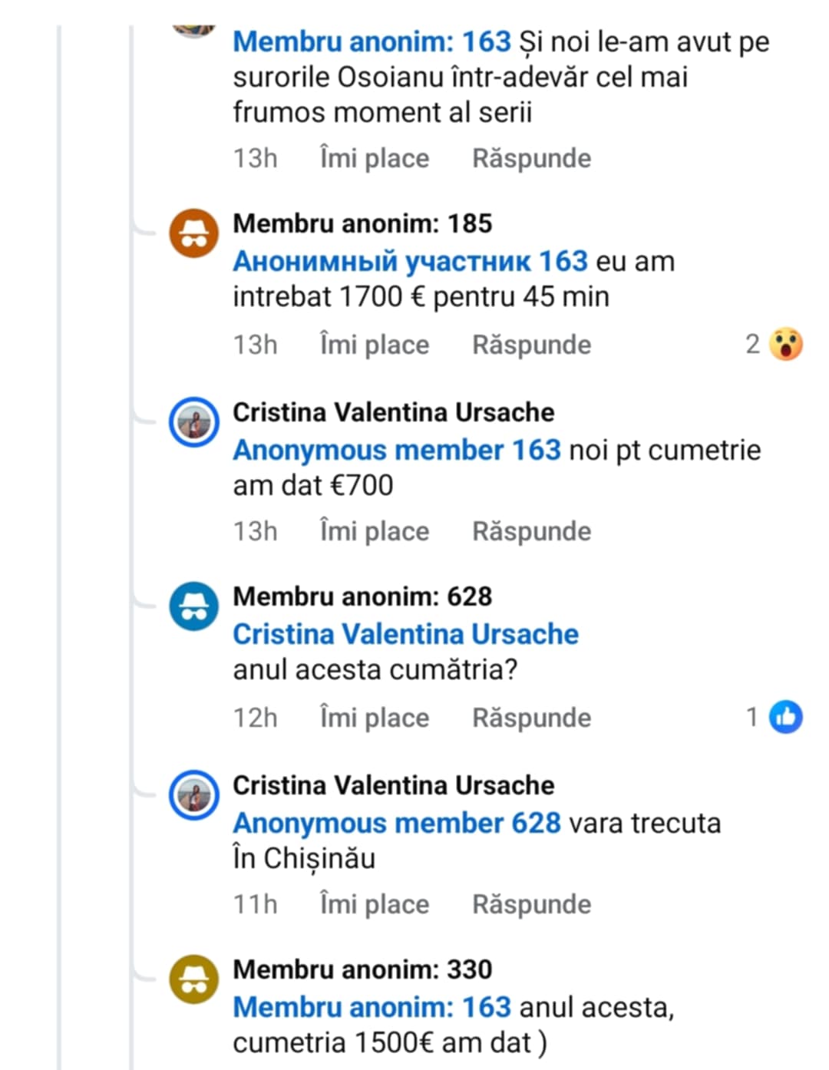Open the Anonymous member 628 mention link
This screenshot has width=829, height=1070.
397,823
